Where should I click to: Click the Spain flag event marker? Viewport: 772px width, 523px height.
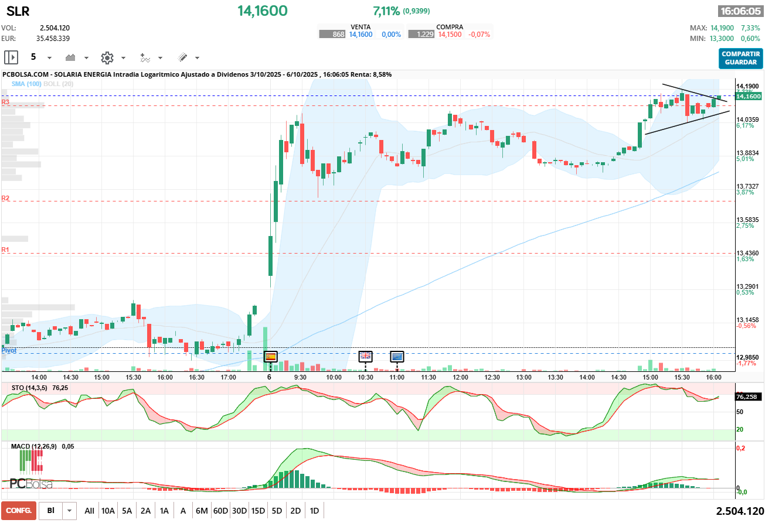coord(270,356)
